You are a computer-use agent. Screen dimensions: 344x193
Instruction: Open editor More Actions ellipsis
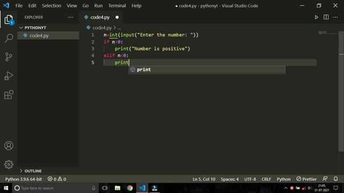coord(335,17)
